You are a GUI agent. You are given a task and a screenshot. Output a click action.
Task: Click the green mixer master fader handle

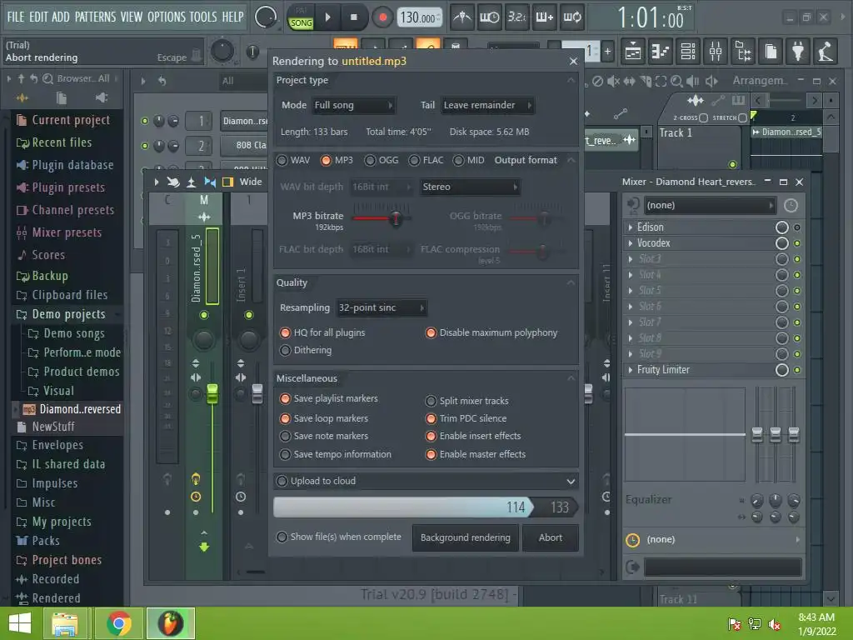tap(212, 394)
